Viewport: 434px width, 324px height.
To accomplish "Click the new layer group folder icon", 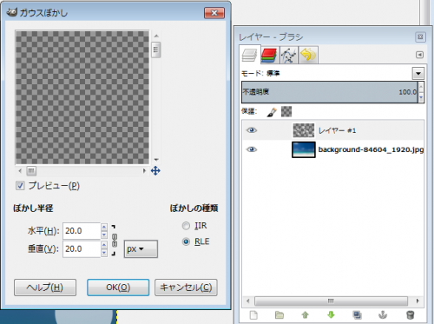I will click(x=279, y=315).
